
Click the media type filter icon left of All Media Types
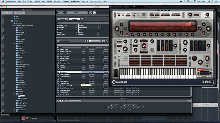[x=58, y=41]
